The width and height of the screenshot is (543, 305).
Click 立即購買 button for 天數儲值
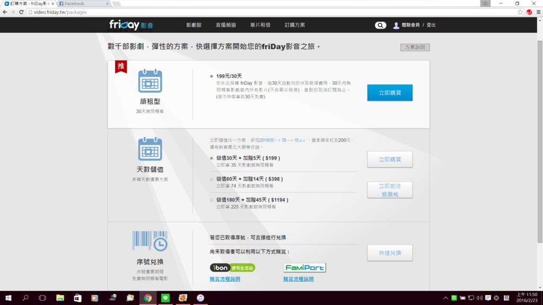[x=390, y=159]
